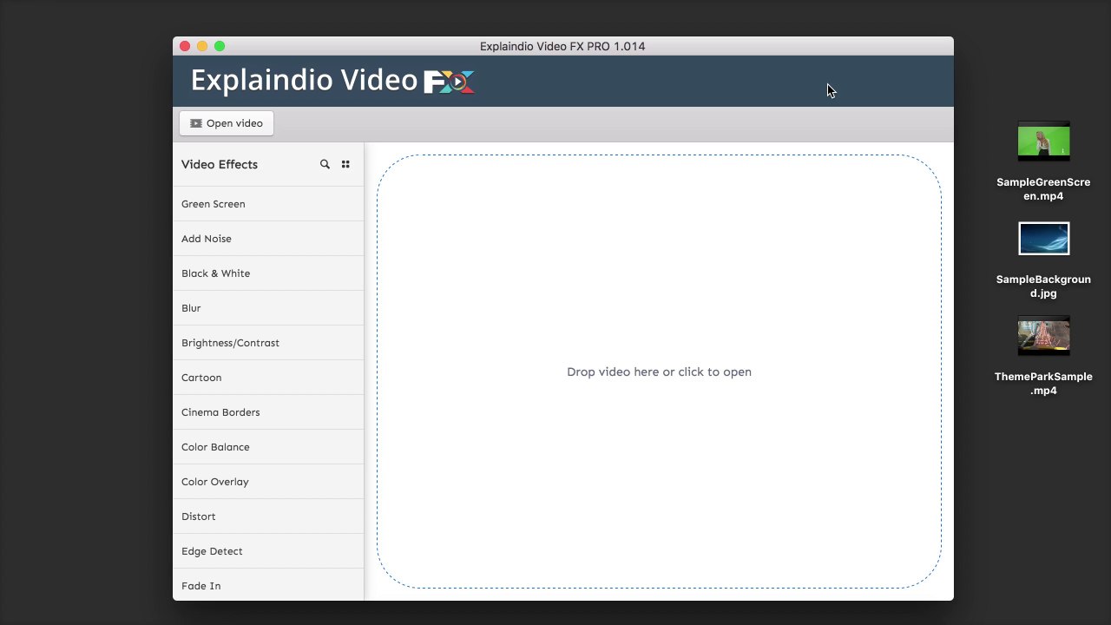
Task: Open SampleGreenScreen.mp4 desktop file
Action: pyautogui.click(x=1043, y=161)
